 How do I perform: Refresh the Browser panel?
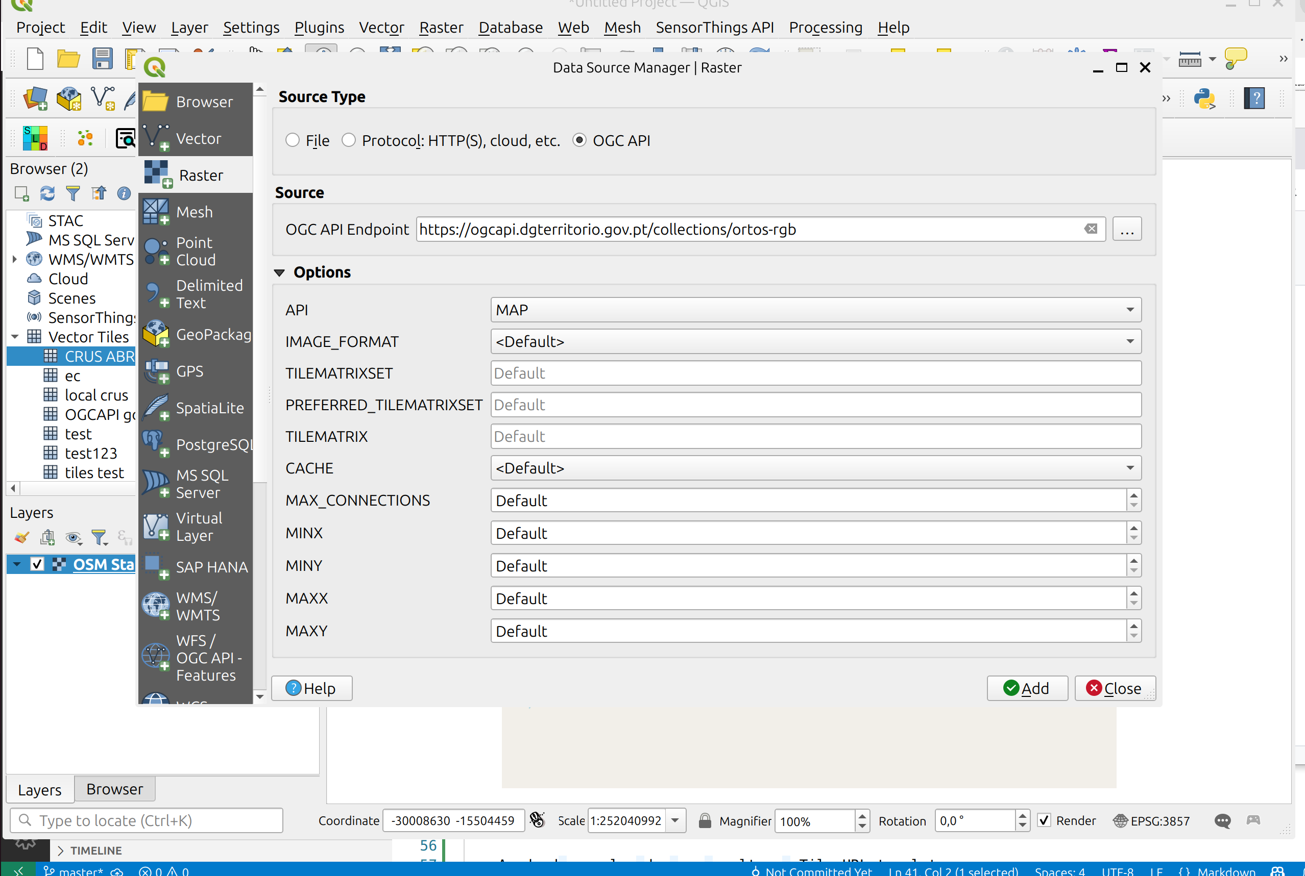pyautogui.click(x=47, y=194)
